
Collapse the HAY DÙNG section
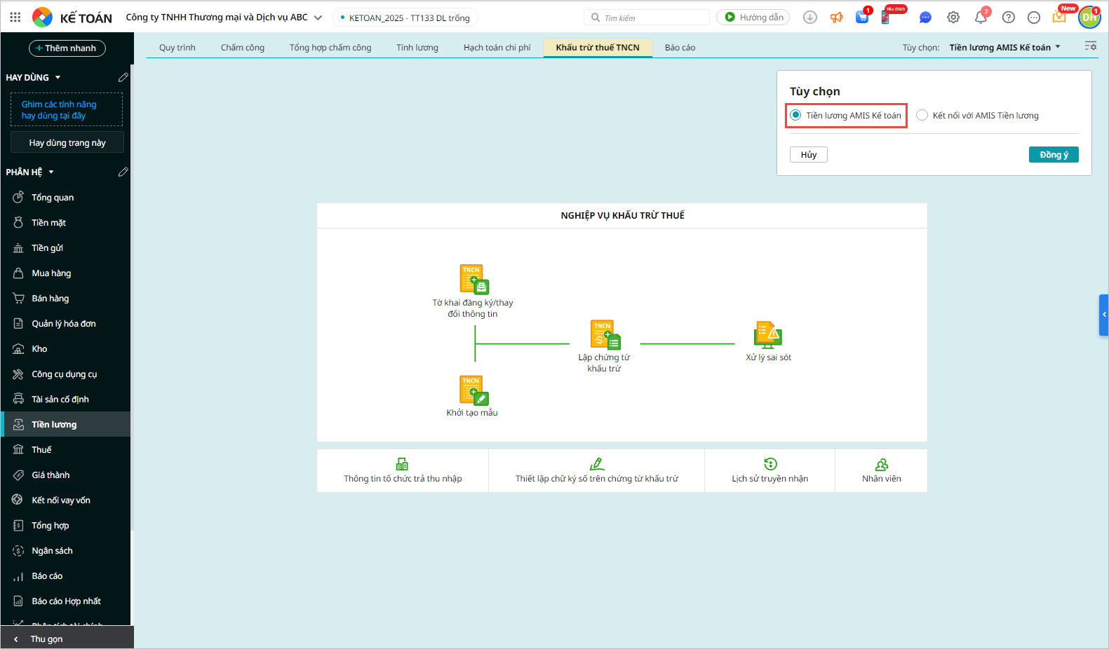click(x=58, y=78)
